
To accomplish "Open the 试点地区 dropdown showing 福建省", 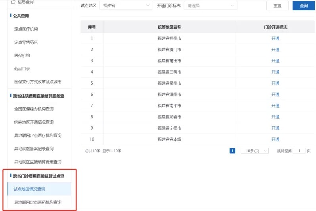I will point(126,6).
